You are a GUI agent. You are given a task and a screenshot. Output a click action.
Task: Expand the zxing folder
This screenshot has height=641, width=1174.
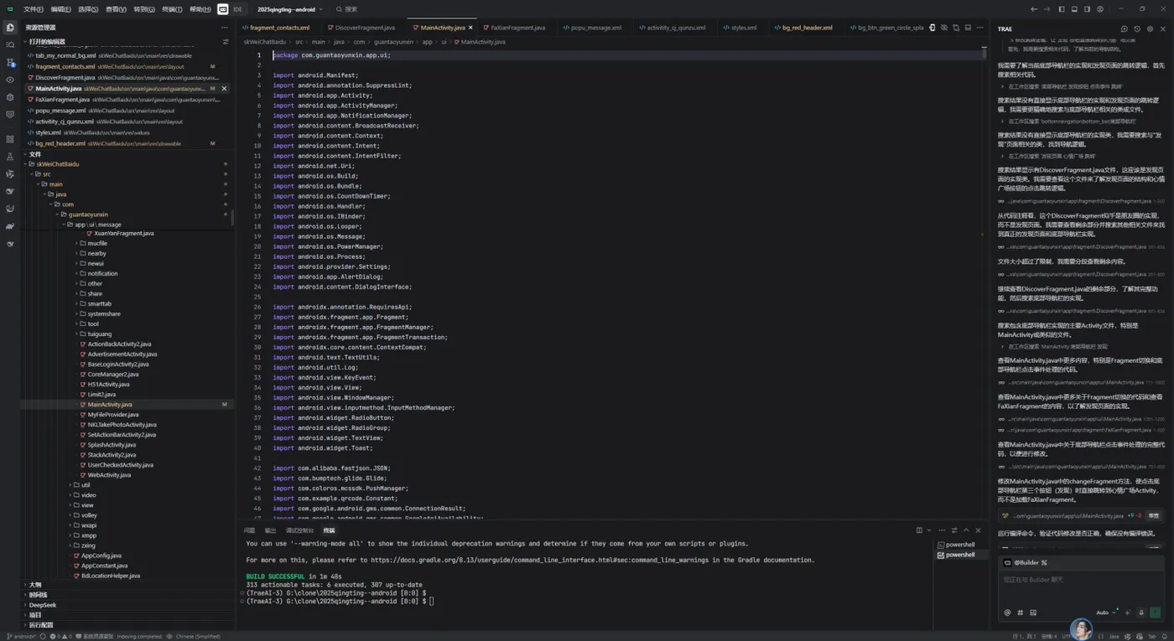[88, 545]
